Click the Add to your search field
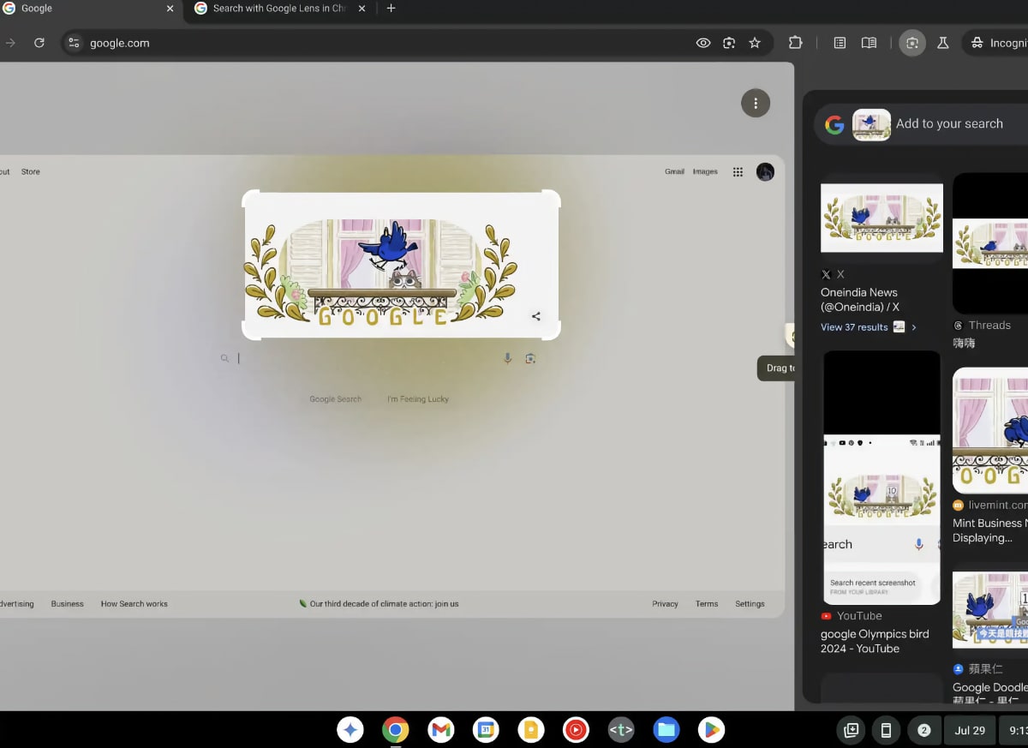Viewport: 1028px width, 748px height. click(x=950, y=123)
